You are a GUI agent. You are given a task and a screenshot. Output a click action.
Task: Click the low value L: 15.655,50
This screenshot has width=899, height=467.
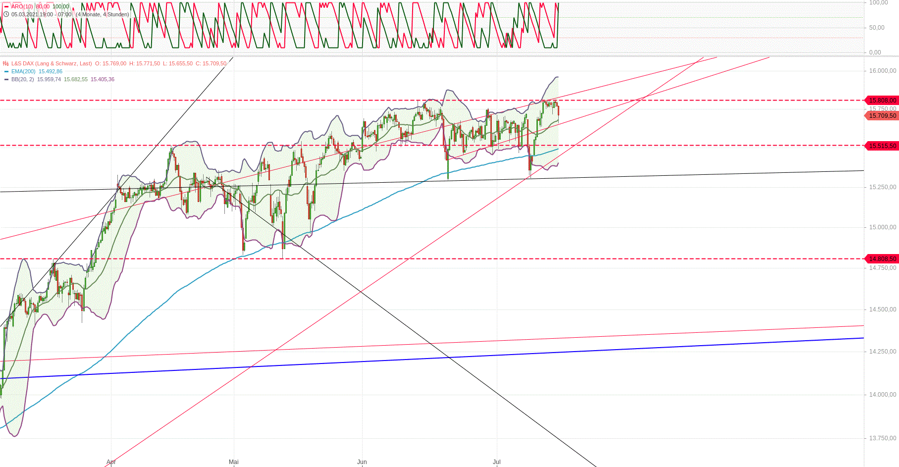[178, 63]
